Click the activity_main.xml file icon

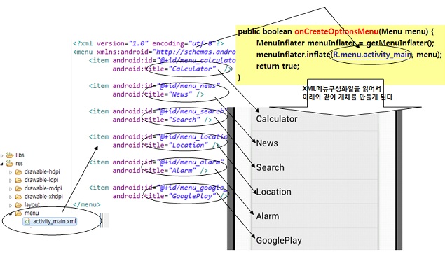point(27,221)
